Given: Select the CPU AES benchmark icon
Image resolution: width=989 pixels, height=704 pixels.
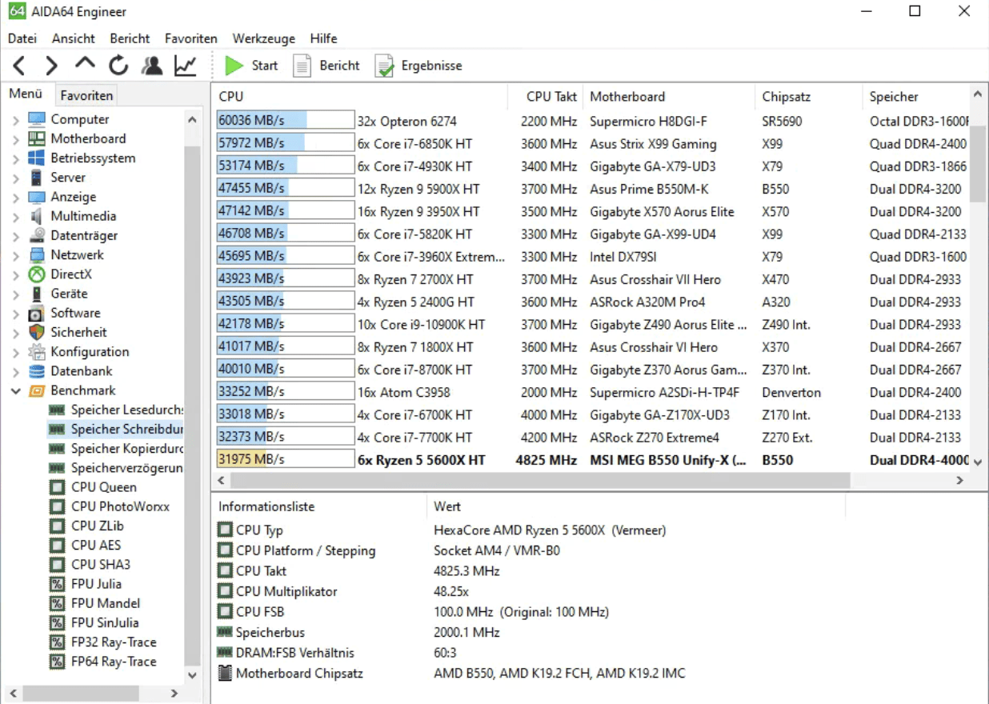Looking at the screenshot, I should point(57,545).
